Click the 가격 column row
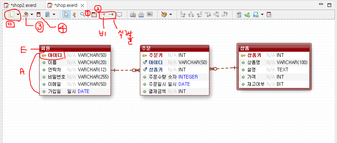The image size is (337, 143). (274, 77)
